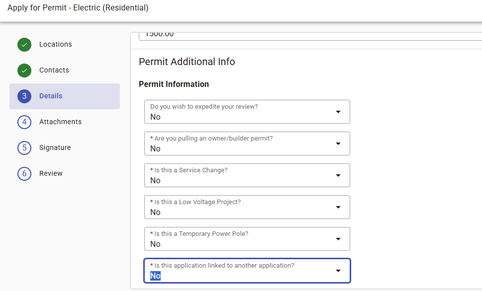Select the Details step label
Image resolution: width=482 pixels, height=291 pixels.
click(50, 96)
